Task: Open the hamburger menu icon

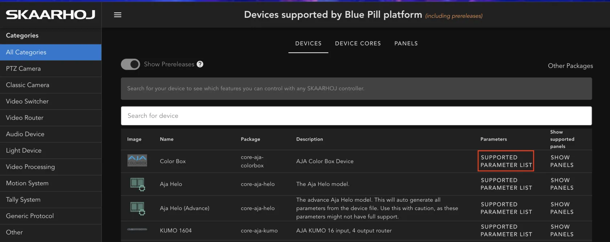Action: point(118,15)
